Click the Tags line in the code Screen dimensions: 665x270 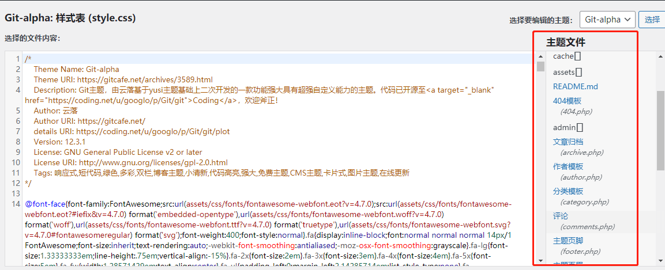tap(221, 173)
